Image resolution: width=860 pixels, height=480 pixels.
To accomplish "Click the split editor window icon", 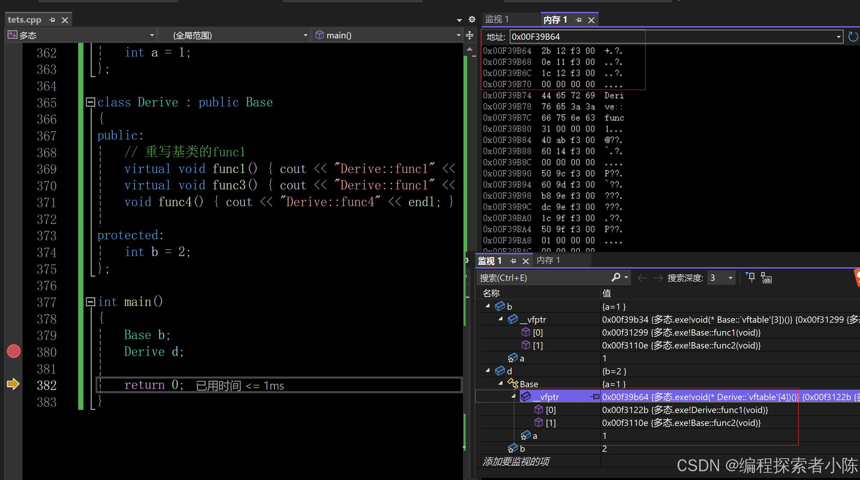I will click(x=470, y=35).
